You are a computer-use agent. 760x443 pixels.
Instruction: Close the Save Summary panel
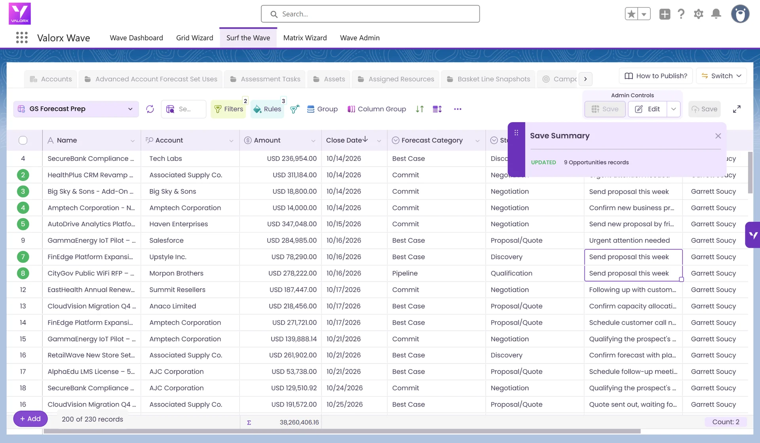[718, 136]
